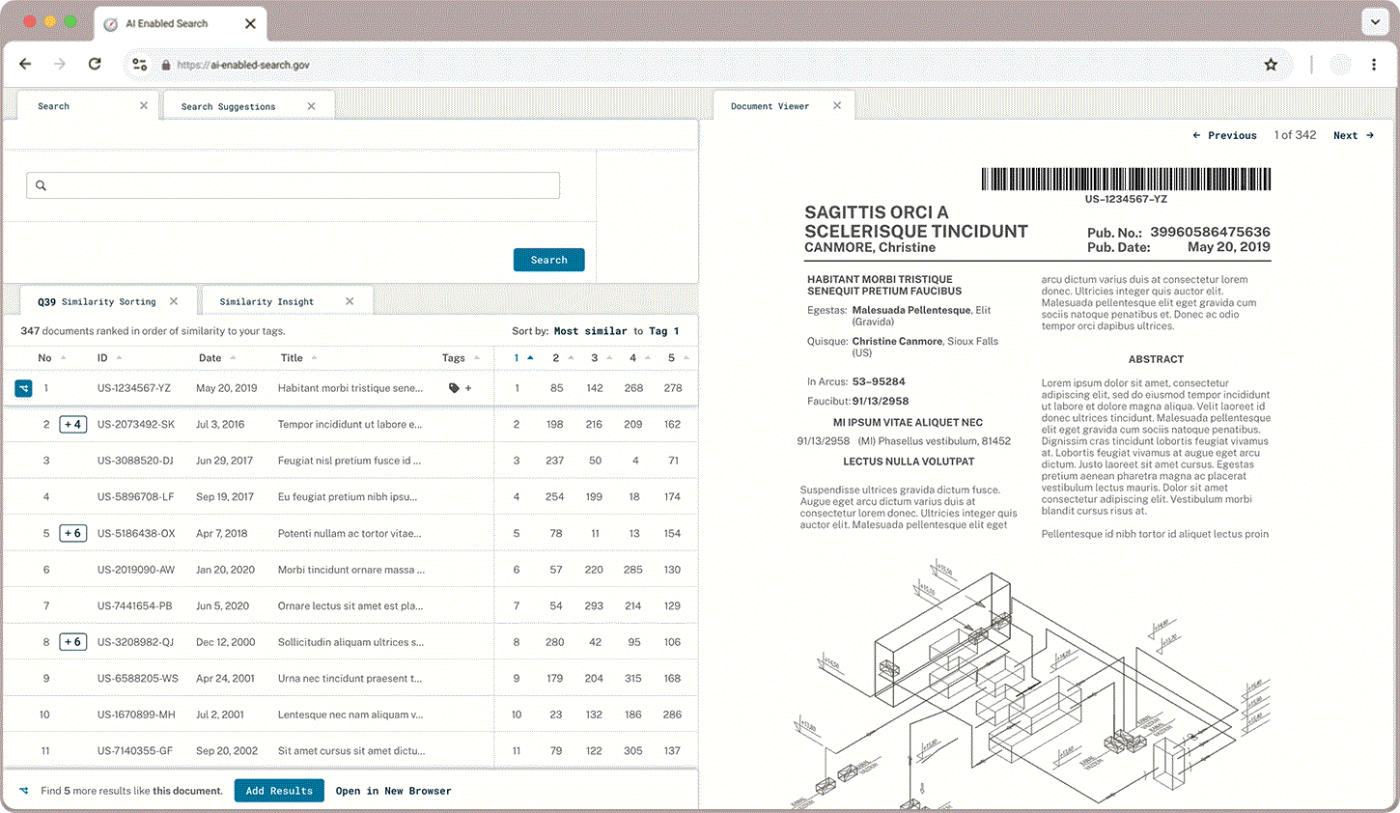Click into the search query field

(293, 185)
